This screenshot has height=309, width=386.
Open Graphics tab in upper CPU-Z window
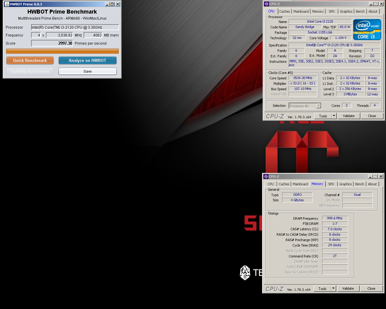pyautogui.click(x=346, y=11)
